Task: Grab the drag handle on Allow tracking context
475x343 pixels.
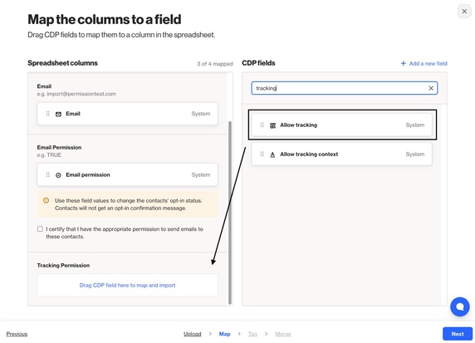Action: click(x=262, y=154)
